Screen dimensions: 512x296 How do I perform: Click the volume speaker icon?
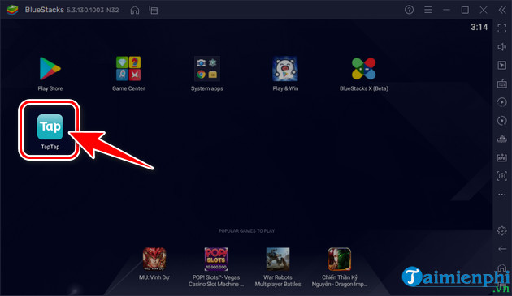pos(502,46)
